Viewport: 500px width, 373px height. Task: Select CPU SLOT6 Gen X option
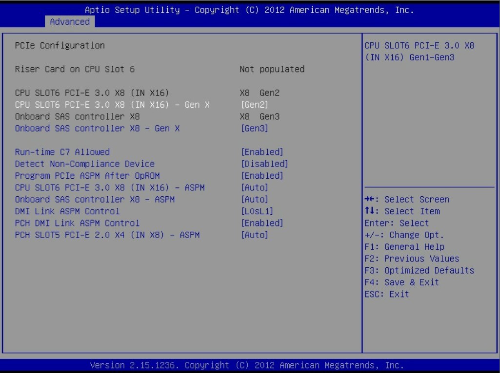(112, 105)
